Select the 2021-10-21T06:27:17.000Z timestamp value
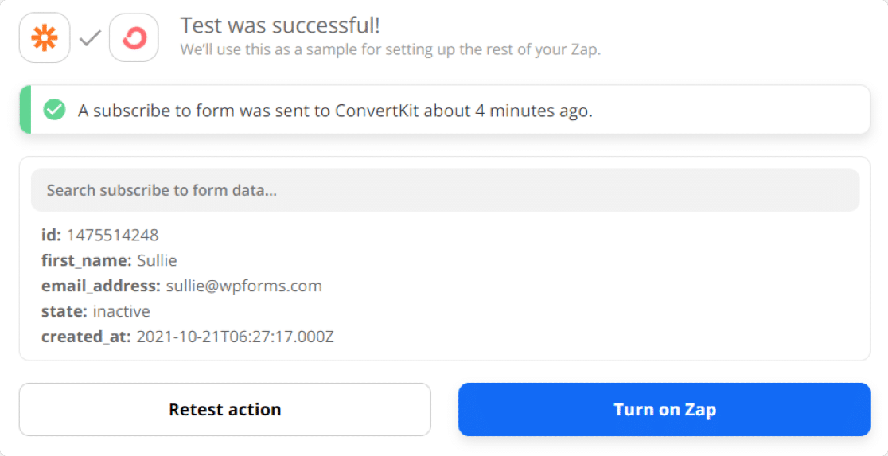This screenshot has width=888, height=456. point(235,337)
